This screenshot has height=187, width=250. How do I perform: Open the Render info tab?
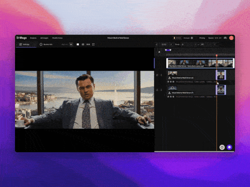(46, 44)
